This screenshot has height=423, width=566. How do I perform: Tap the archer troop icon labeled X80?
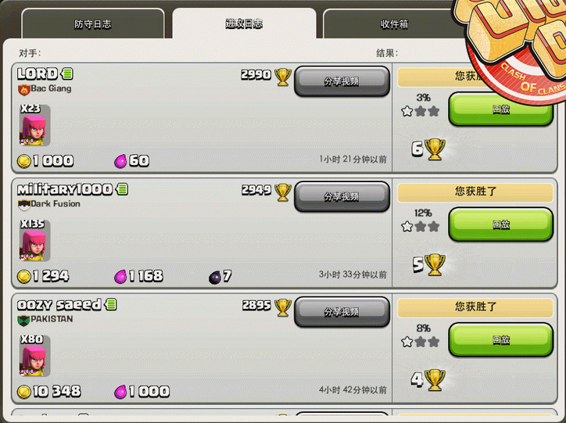point(34,356)
